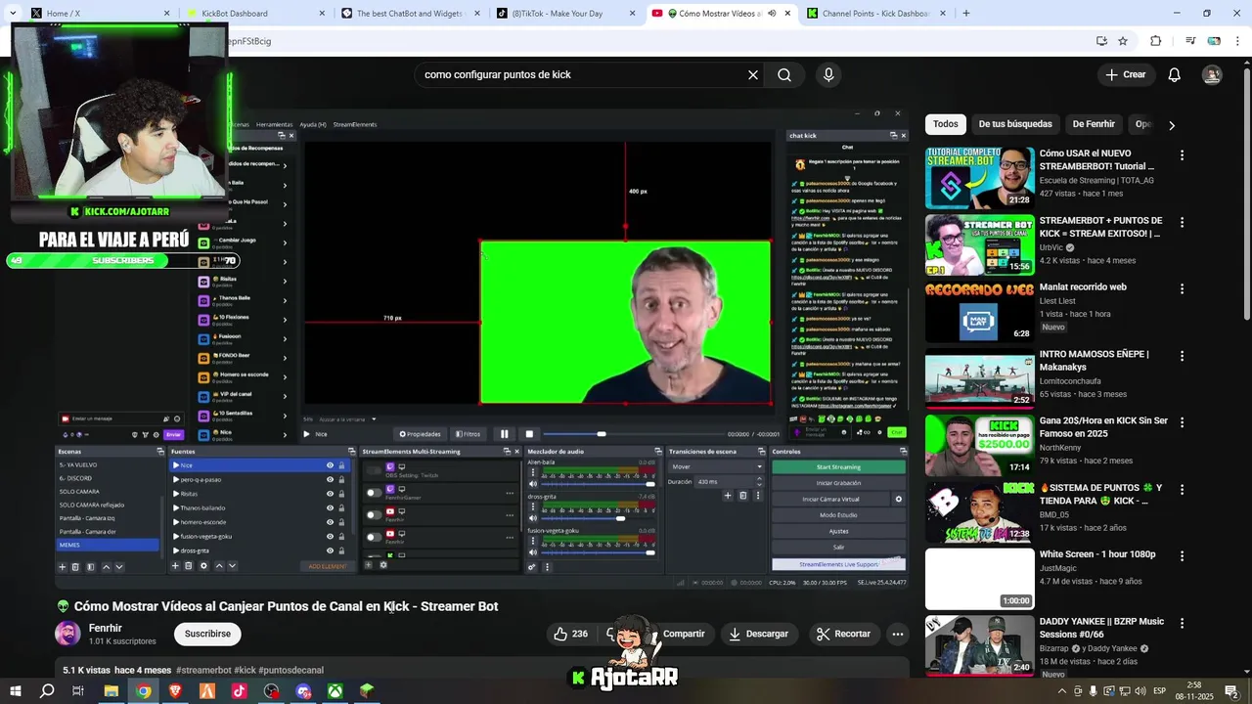Switch to Channel Points - Kick Dashboard tab
The width and height of the screenshot is (1252, 704).
pyautogui.click(x=875, y=14)
